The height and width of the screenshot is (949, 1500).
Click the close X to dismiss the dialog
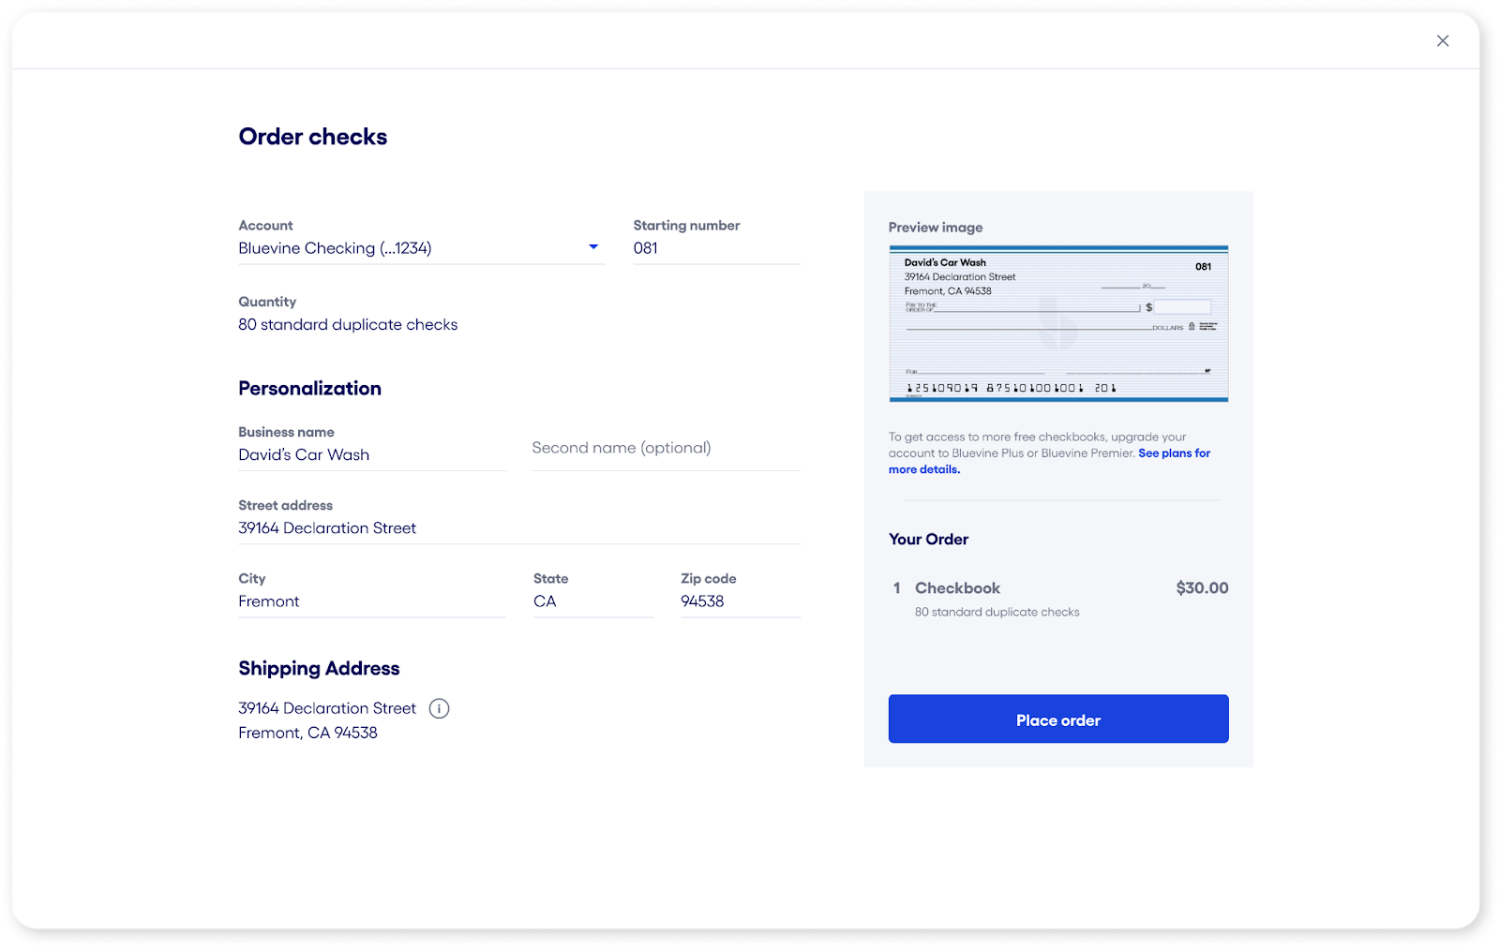pos(1442,40)
